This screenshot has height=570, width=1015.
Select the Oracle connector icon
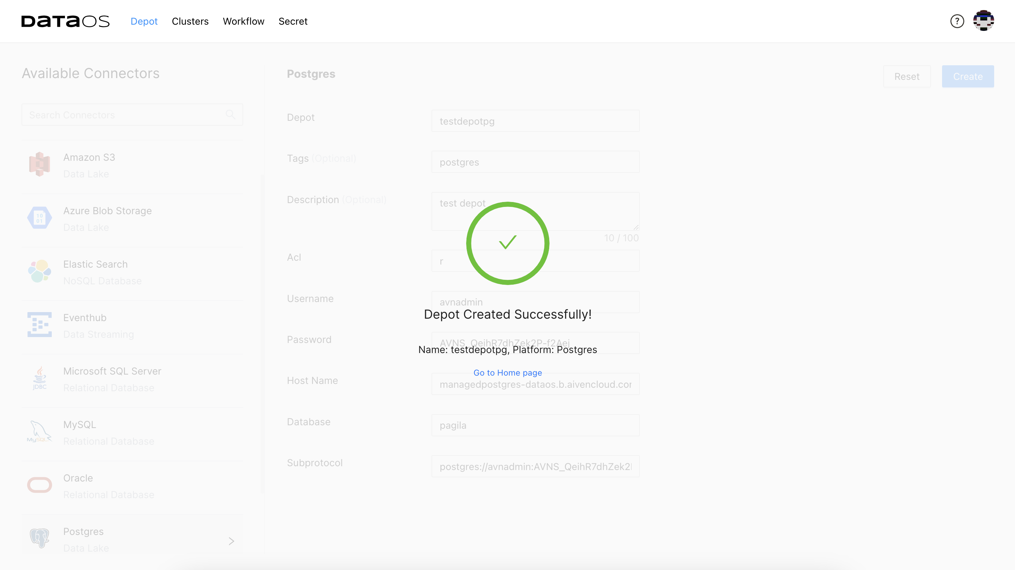pyautogui.click(x=39, y=485)
